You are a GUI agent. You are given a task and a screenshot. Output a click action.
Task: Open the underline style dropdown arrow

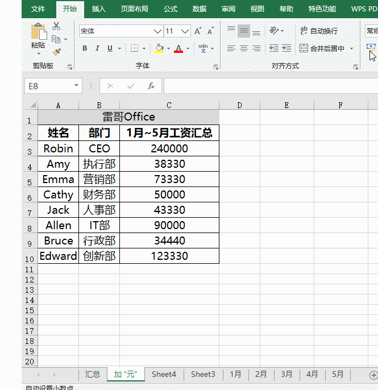[x=119, y=48]
